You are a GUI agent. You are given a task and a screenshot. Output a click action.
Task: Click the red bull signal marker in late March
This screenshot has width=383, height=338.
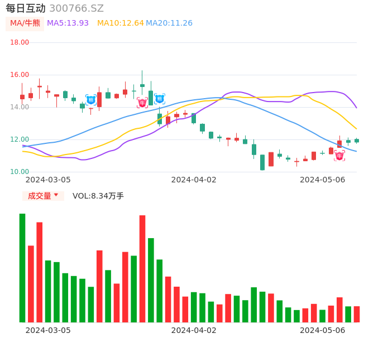point(142,103)
